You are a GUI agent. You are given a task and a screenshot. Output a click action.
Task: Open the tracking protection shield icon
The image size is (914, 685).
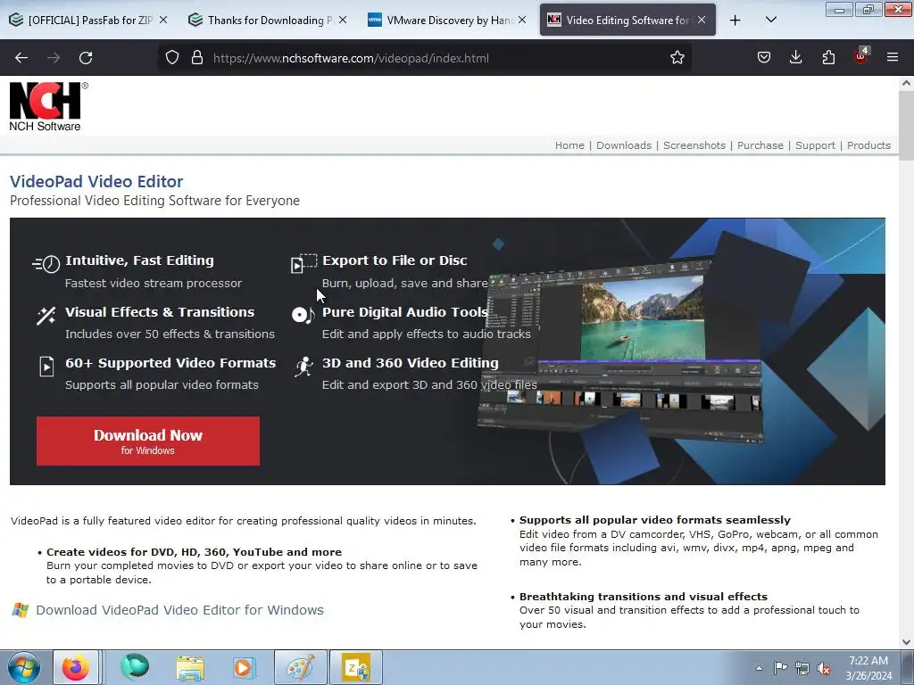tap(172, 58)
